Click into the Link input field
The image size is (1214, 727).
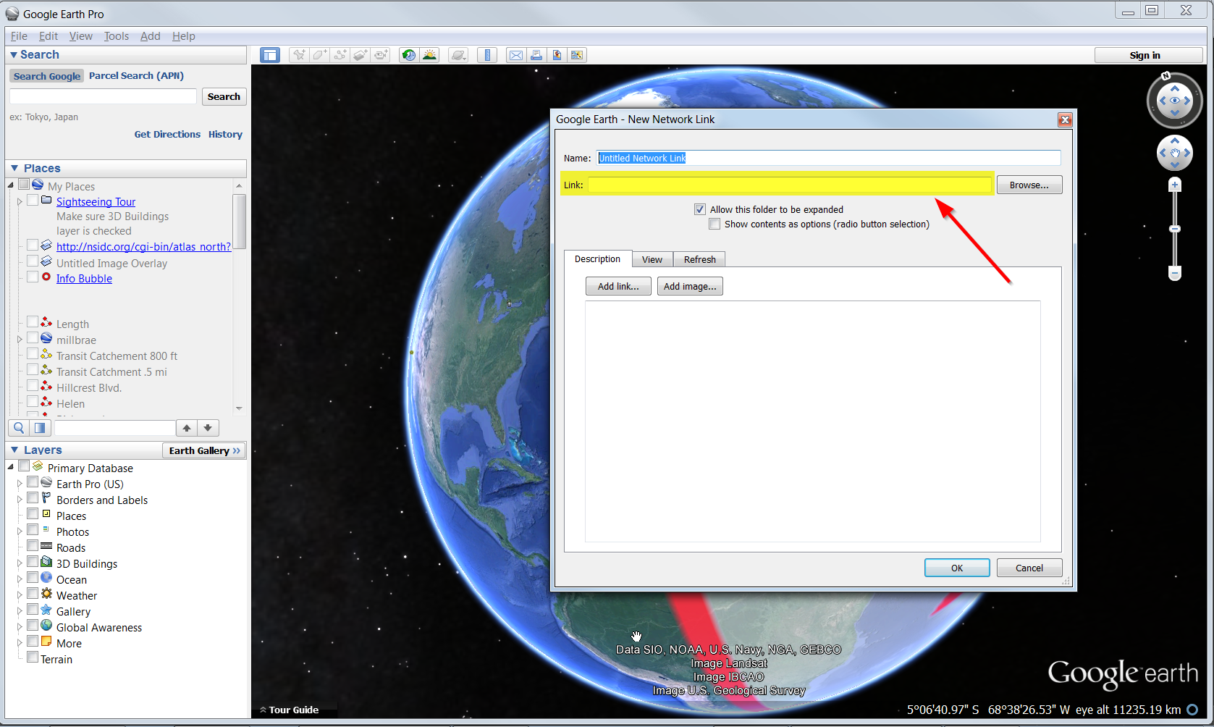tap(789, 185)
